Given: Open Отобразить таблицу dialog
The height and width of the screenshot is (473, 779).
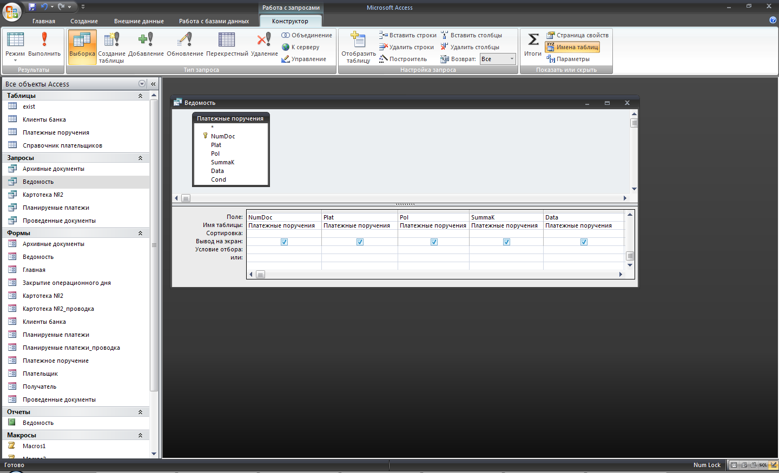Looking at the screenshot, I should click(x=358, y=48).
